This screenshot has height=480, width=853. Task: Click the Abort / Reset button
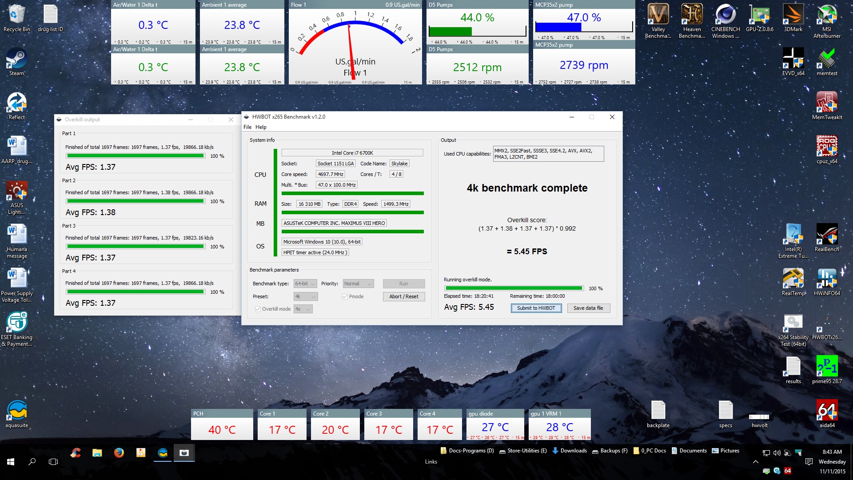(404, 296)
